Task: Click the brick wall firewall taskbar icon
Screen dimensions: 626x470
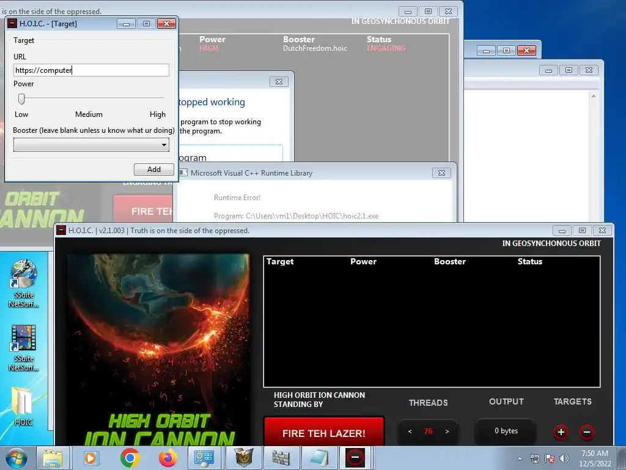Action: [281, 458]
